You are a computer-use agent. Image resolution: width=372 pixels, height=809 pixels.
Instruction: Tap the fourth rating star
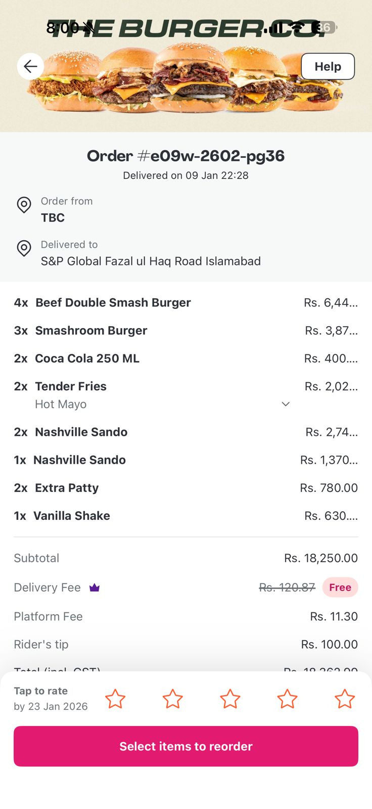tap(287, 699)
